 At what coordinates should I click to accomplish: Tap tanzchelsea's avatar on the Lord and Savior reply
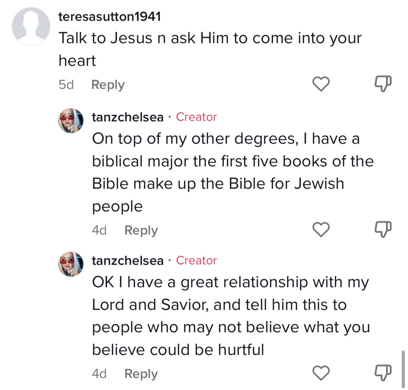coord(71,264)
